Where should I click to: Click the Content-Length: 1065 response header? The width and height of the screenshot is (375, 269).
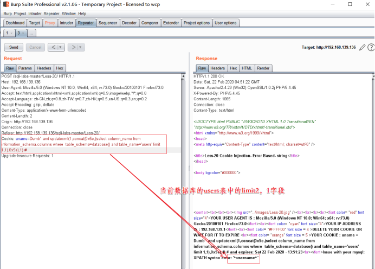coord(212,99)
